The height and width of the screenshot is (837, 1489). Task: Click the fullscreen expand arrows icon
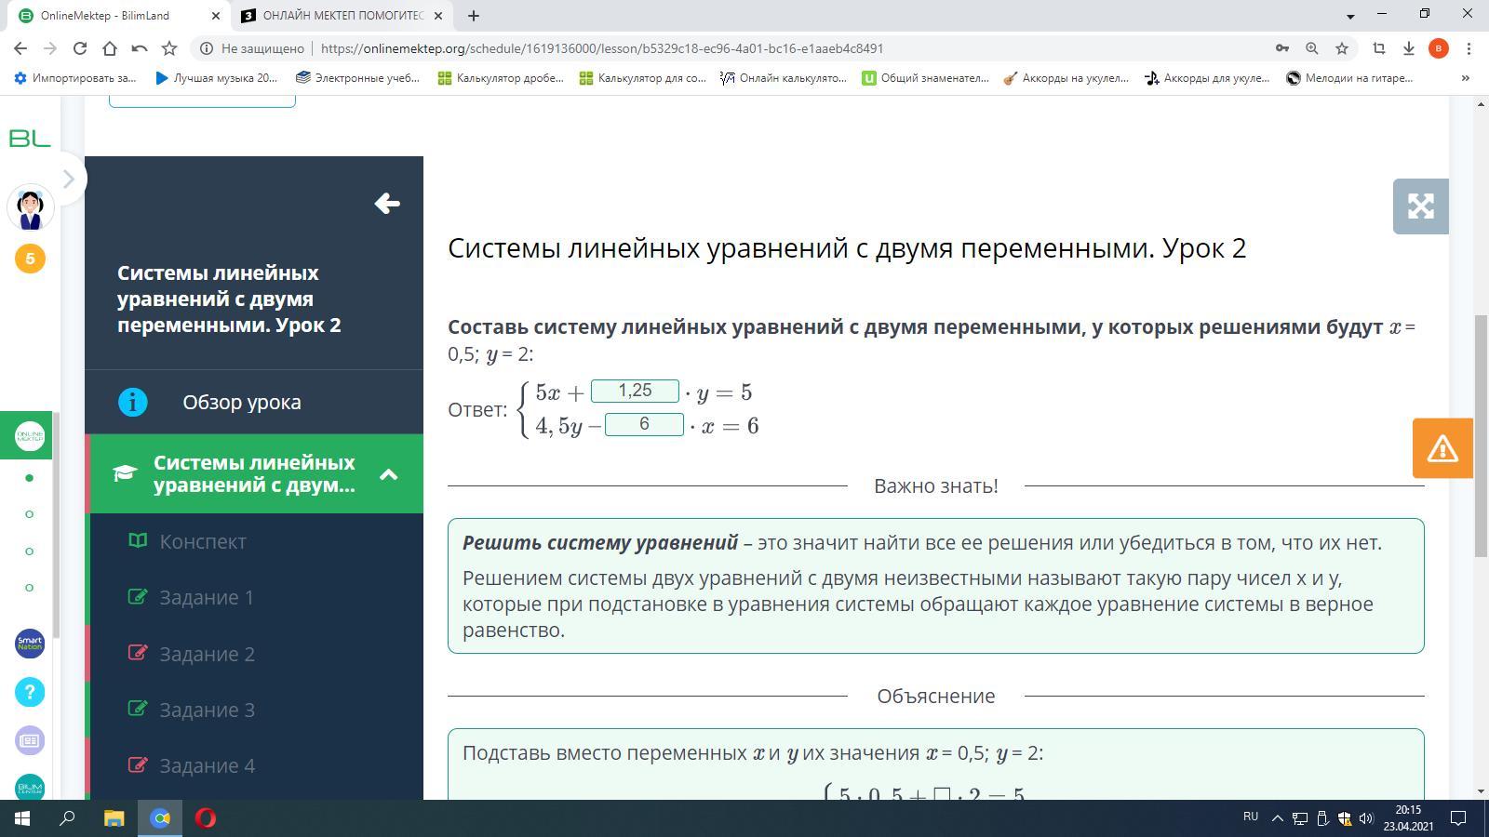tap(1421, 206)
